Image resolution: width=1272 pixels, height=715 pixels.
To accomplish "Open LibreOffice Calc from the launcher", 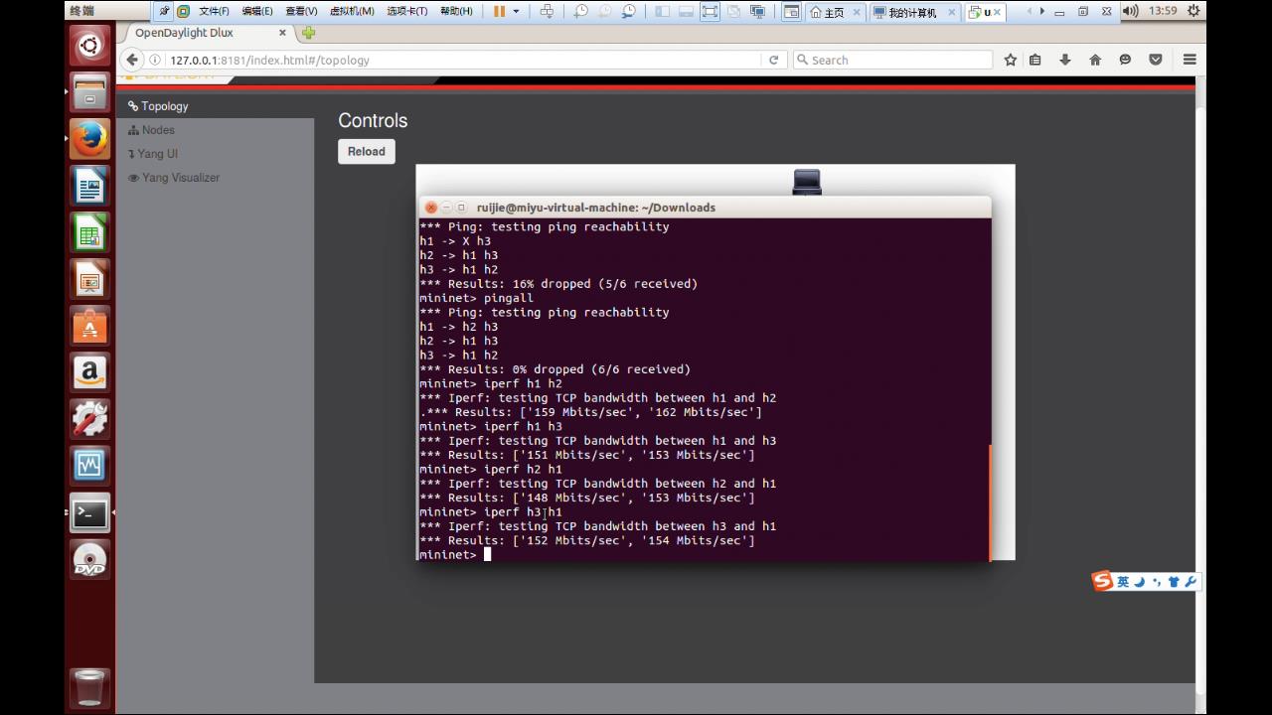I will pyautogui.click(x=89, y=233).
